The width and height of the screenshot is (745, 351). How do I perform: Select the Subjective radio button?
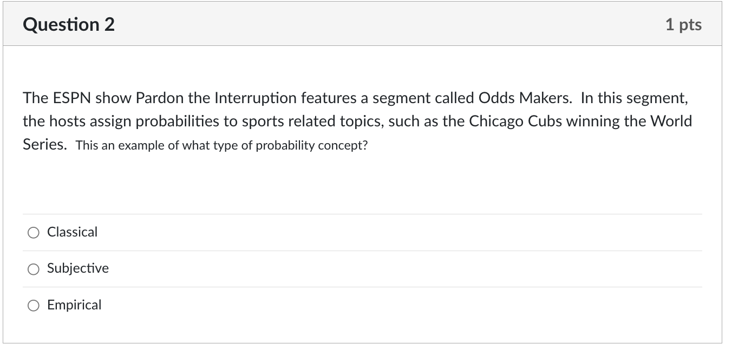pyautogui.click(x=34, y=268)
